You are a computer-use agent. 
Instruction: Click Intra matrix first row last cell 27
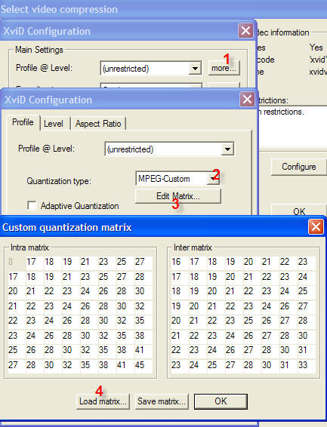tap(143, 262)
